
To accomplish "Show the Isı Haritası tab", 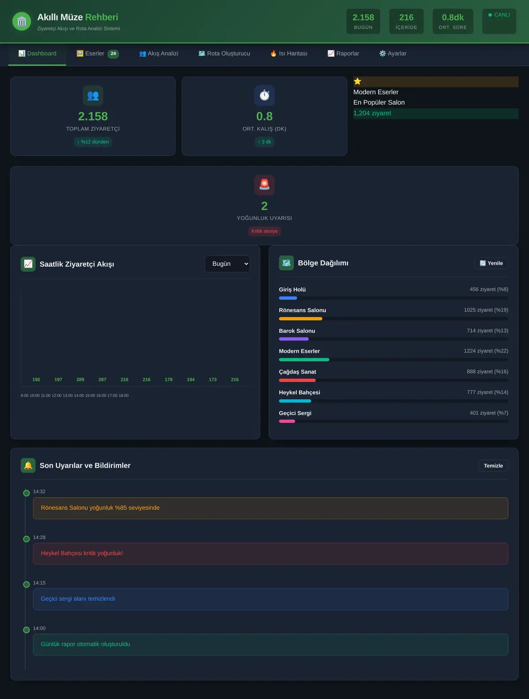I will pos(289,54).
